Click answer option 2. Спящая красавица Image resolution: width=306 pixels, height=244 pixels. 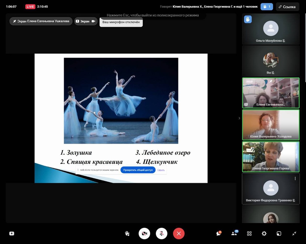(x=91, y=162)
